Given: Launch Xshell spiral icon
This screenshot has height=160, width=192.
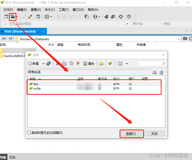Looking at the screenshot, I should (106, 17).
